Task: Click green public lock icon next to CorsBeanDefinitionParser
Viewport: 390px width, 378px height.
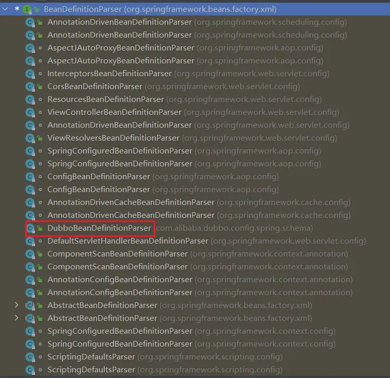Action: pyautogui.click(x=40, y=87)
